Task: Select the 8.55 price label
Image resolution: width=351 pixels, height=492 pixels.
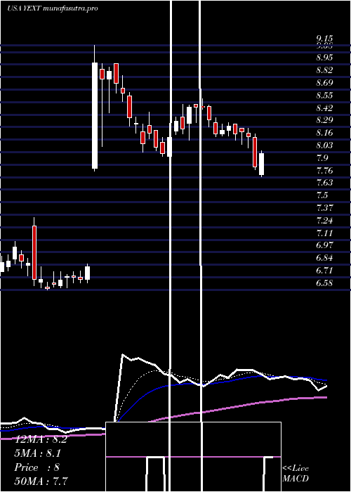Action: point(324,95)
